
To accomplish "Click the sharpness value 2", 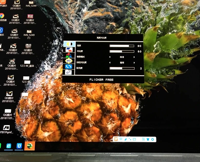I will click(x=141, y=68).
